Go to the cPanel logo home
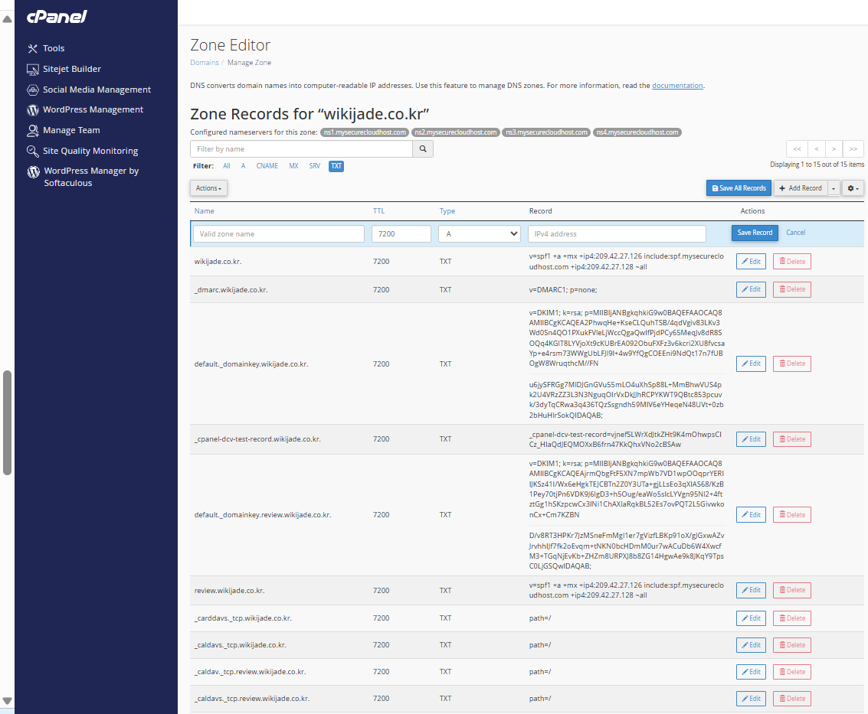The image size is (868, 714). pos(57,17)
